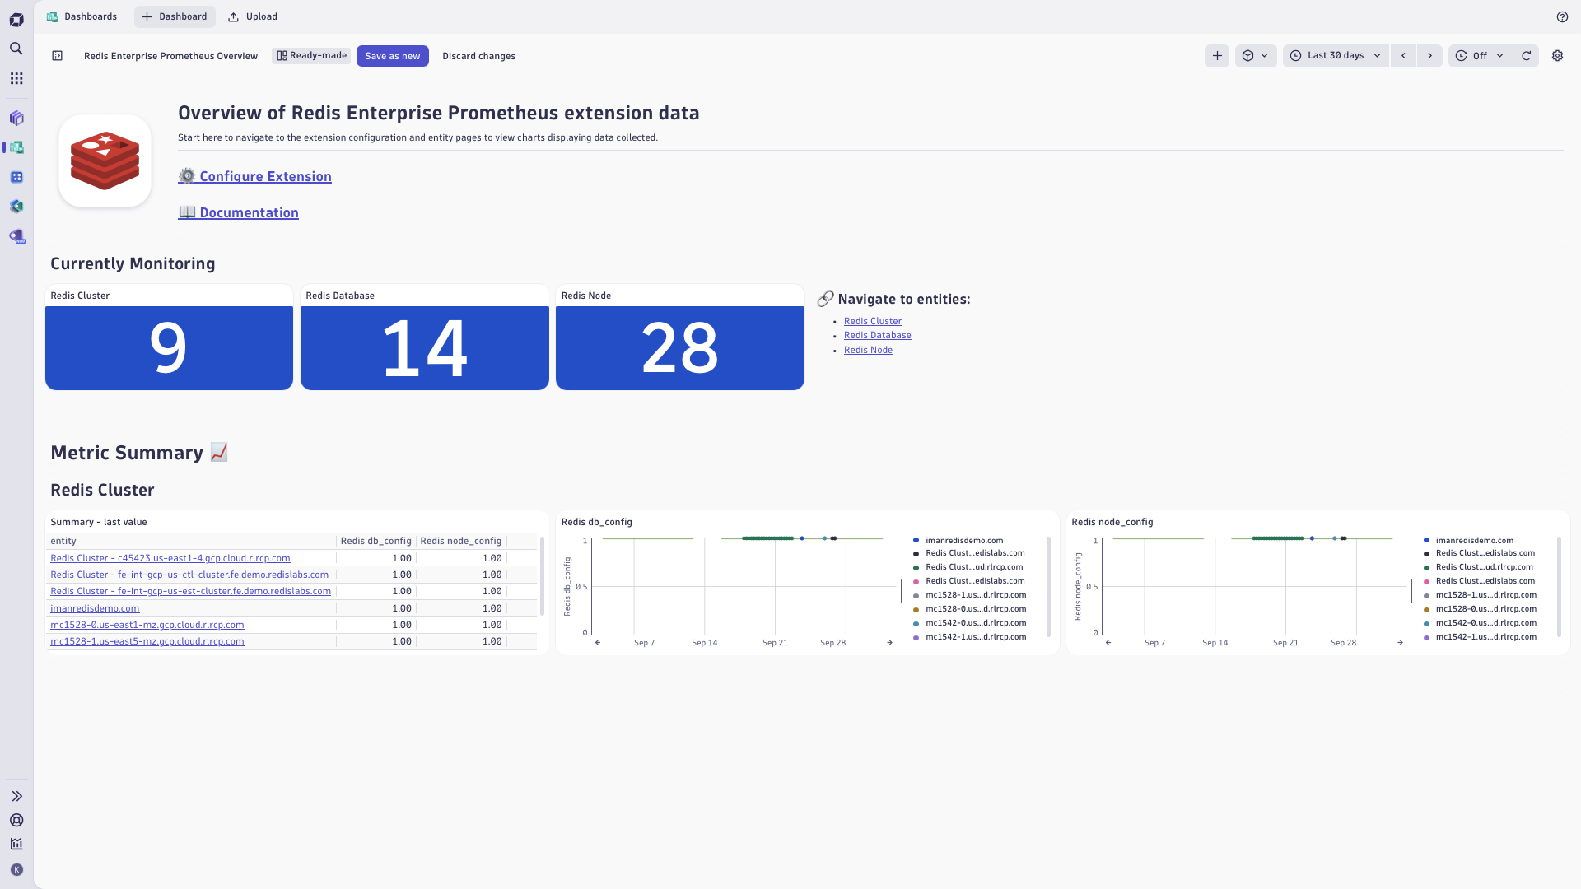
Task: Open the app launcher grid icon
Action: [x=16, y=78]
